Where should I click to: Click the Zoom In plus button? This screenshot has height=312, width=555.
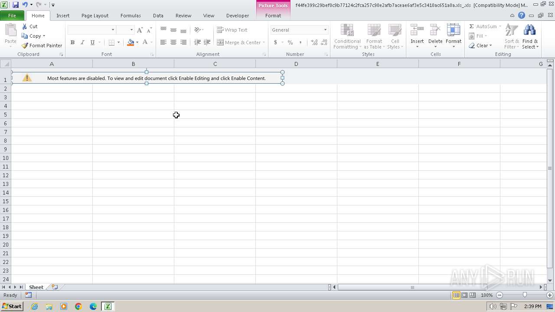549,295
